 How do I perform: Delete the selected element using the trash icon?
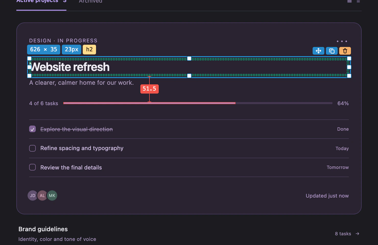345,51
